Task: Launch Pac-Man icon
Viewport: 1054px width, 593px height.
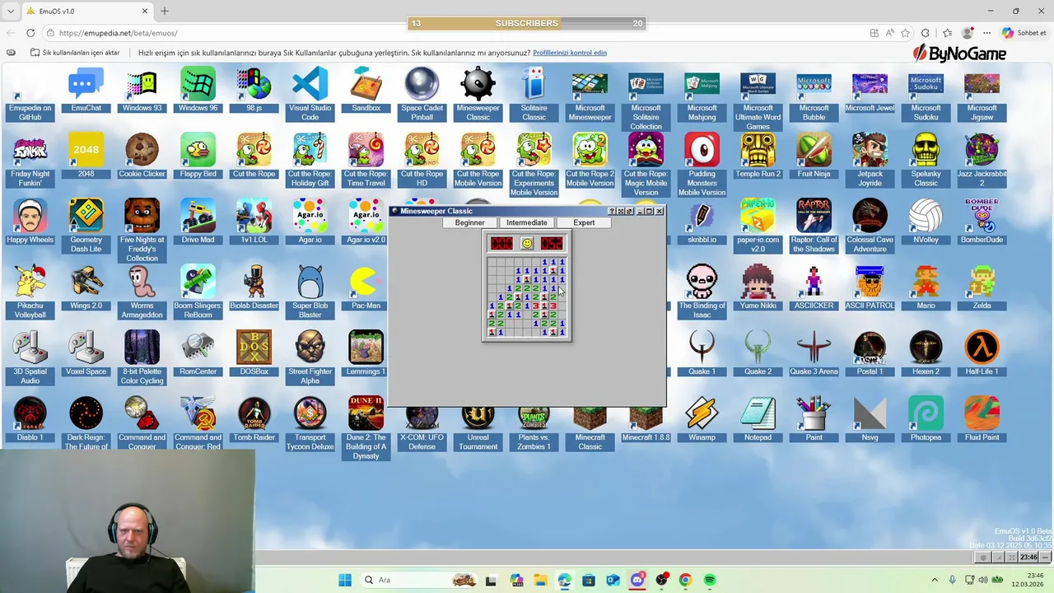Action: click(366, 288)
